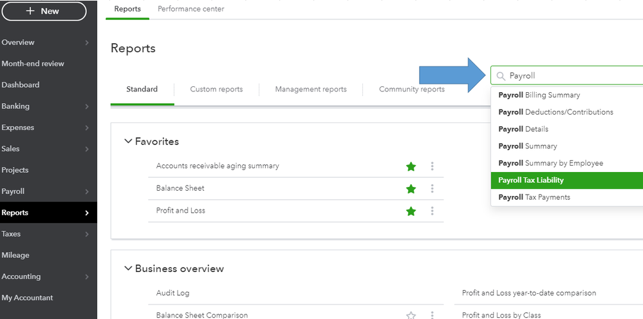This screenshot has height=319, width=643.
Task: Switch to the Performance center tab
Action: tap(191, 9)
